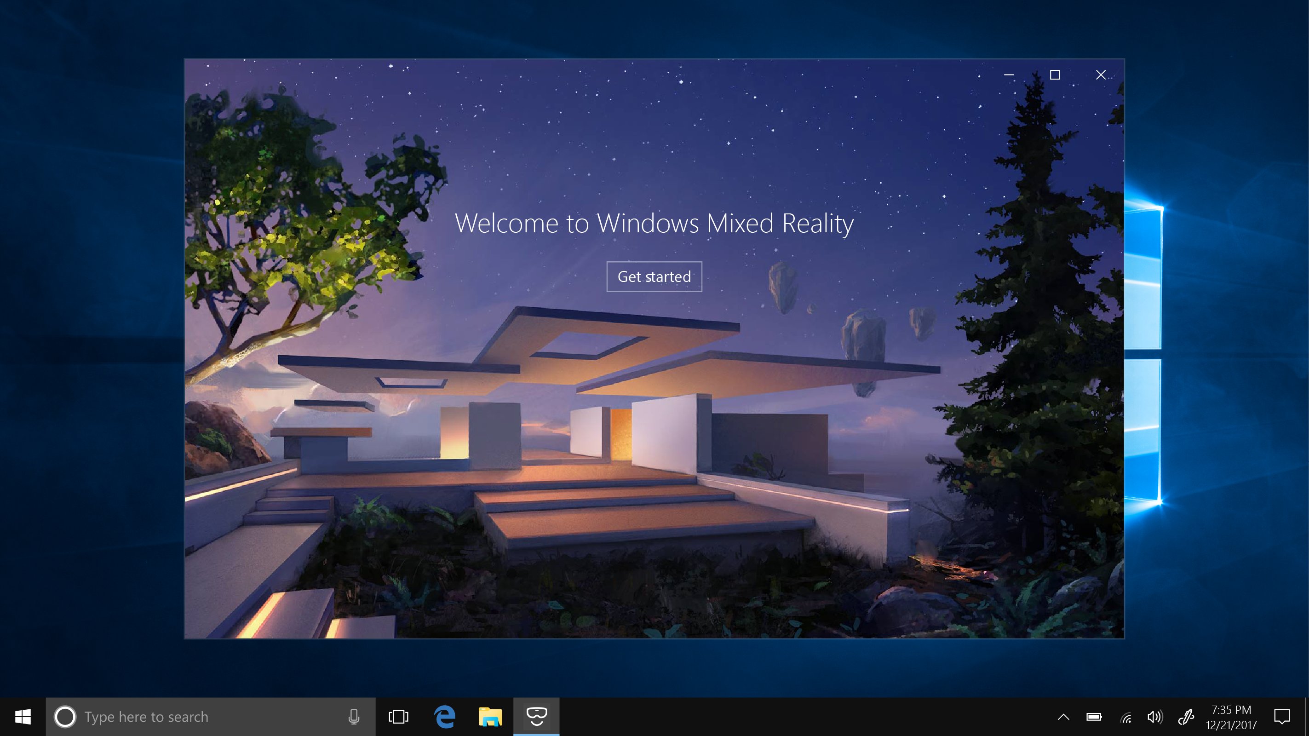1309x736 pixels.
Task: Open the volume control speaker icon
Action: pos(1154,717)
